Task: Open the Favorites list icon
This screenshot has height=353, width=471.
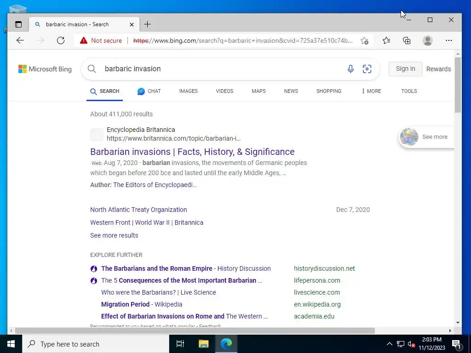Action: [x=386, y=40]
